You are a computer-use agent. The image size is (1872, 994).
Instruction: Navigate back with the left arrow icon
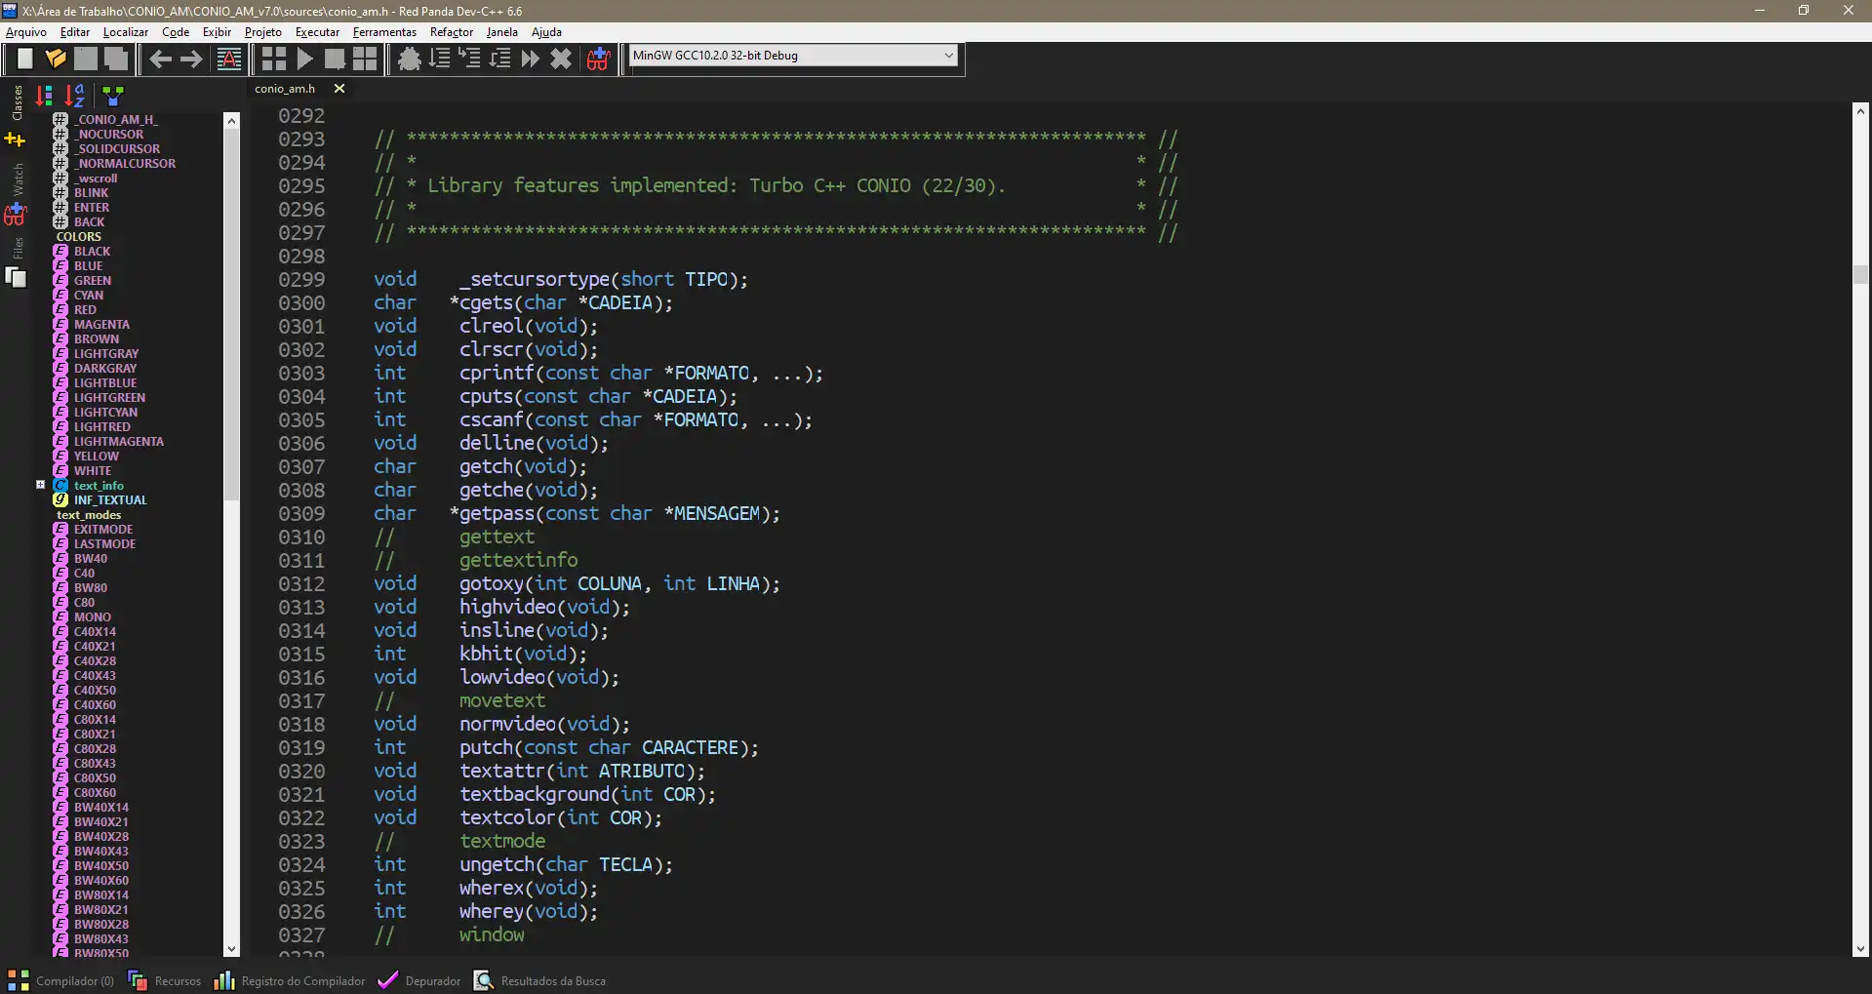(160, 59)
